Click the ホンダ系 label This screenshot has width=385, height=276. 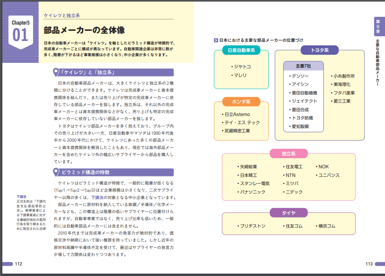click(241, 102)
